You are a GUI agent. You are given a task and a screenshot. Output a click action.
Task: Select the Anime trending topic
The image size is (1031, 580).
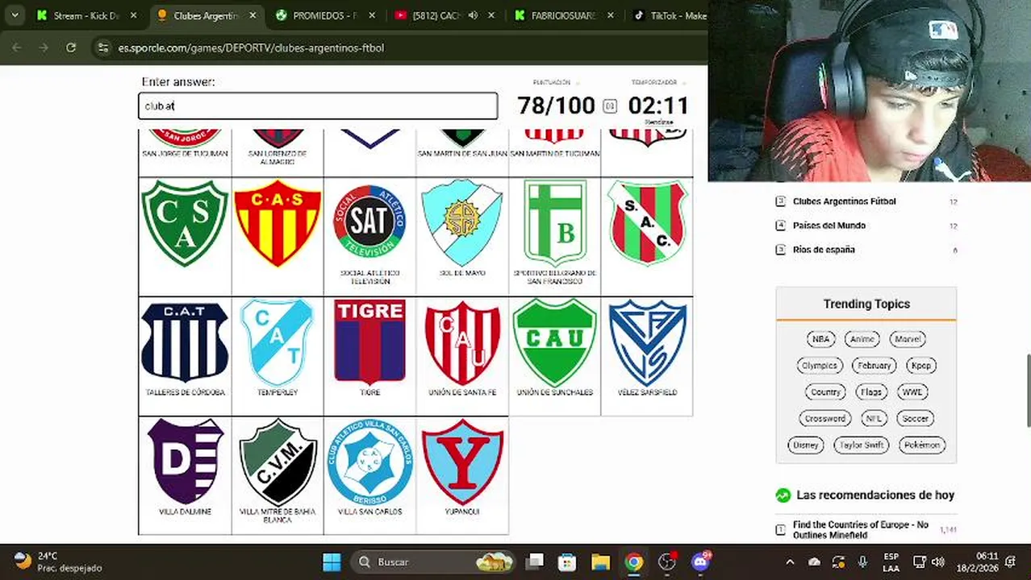(862, 339)
